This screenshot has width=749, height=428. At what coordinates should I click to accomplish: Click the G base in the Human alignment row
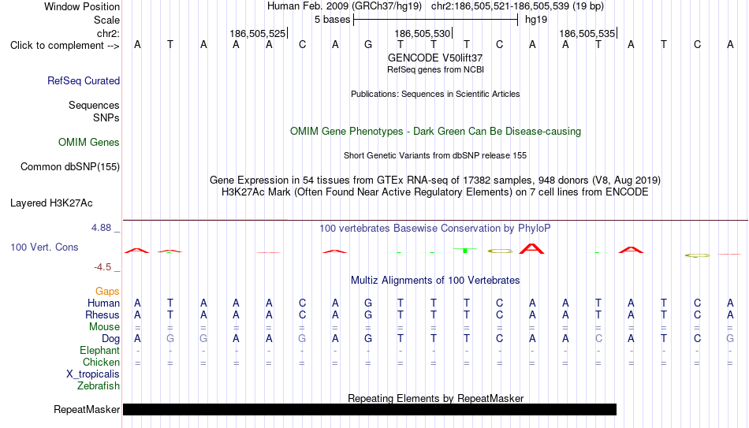pos(368,303)
